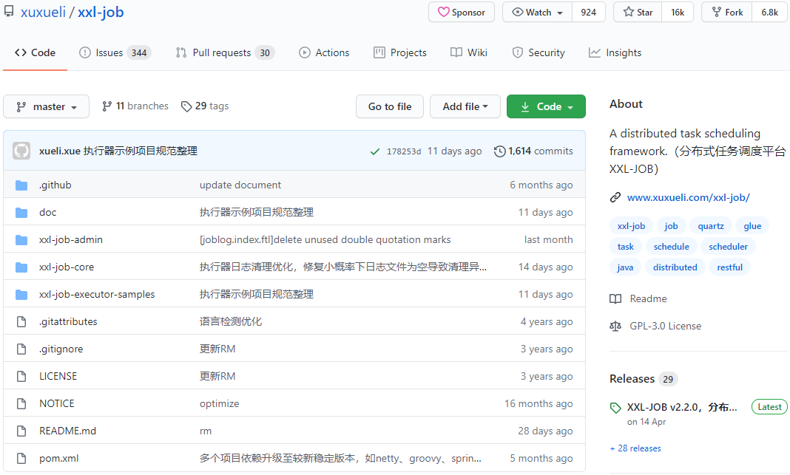The image size is (790, 475).
Task: Click the file icon for README.md
Action: (21, 431)
